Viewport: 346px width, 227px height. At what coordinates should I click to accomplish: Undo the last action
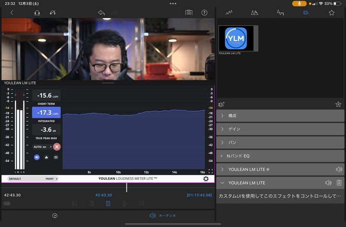tap(101, 13)
